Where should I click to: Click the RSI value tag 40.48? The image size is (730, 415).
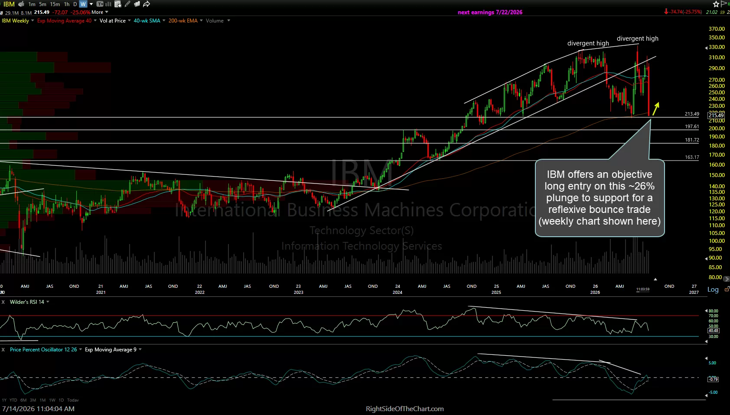(714, 331)
